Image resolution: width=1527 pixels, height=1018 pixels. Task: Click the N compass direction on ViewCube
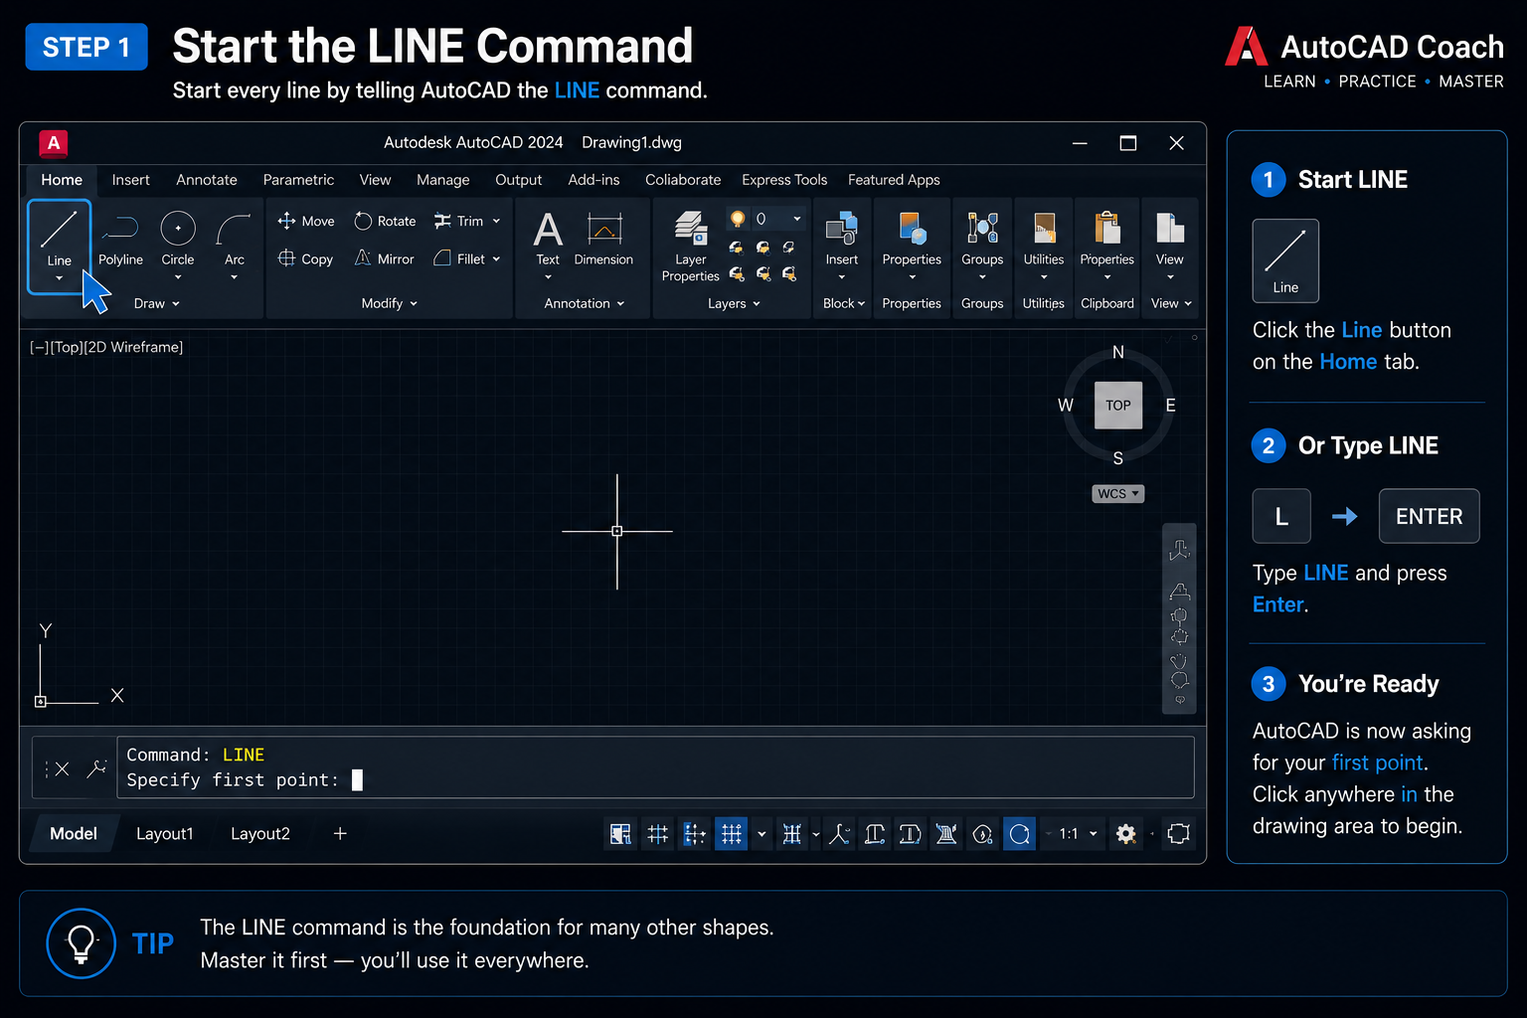coord(1118,353)
